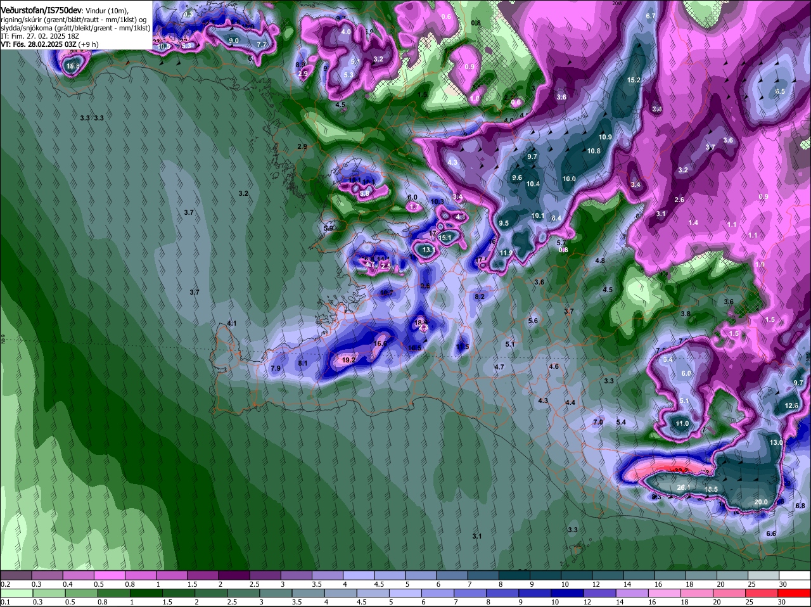The height and width of the screenshot is (607, 811).
Task: Select the white 30 swatch in upper legend
Action: click(795, 575)
